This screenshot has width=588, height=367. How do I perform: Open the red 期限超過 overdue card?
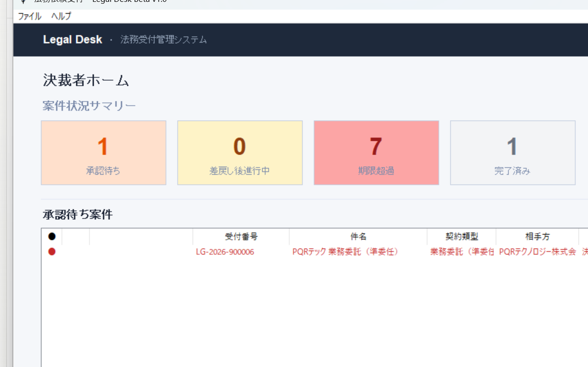pos(376,152)
